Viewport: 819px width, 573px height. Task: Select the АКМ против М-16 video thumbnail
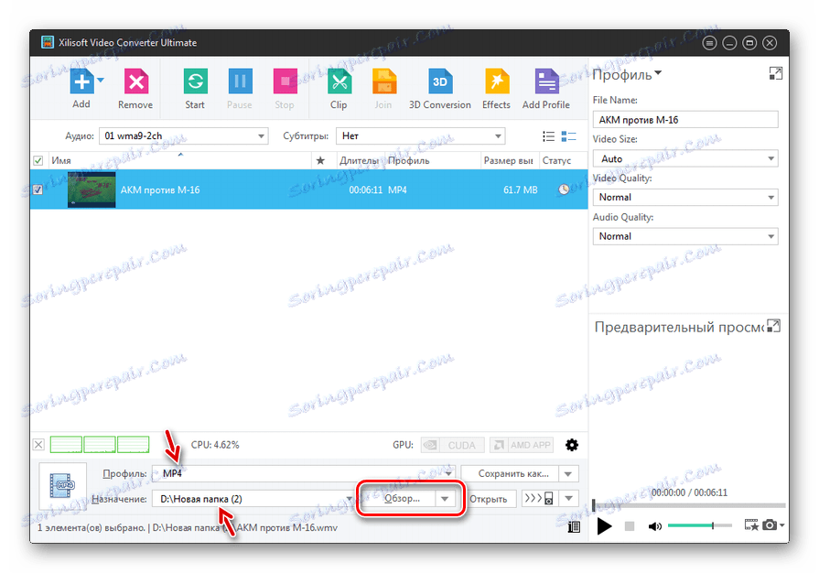[x=92, y=189]
